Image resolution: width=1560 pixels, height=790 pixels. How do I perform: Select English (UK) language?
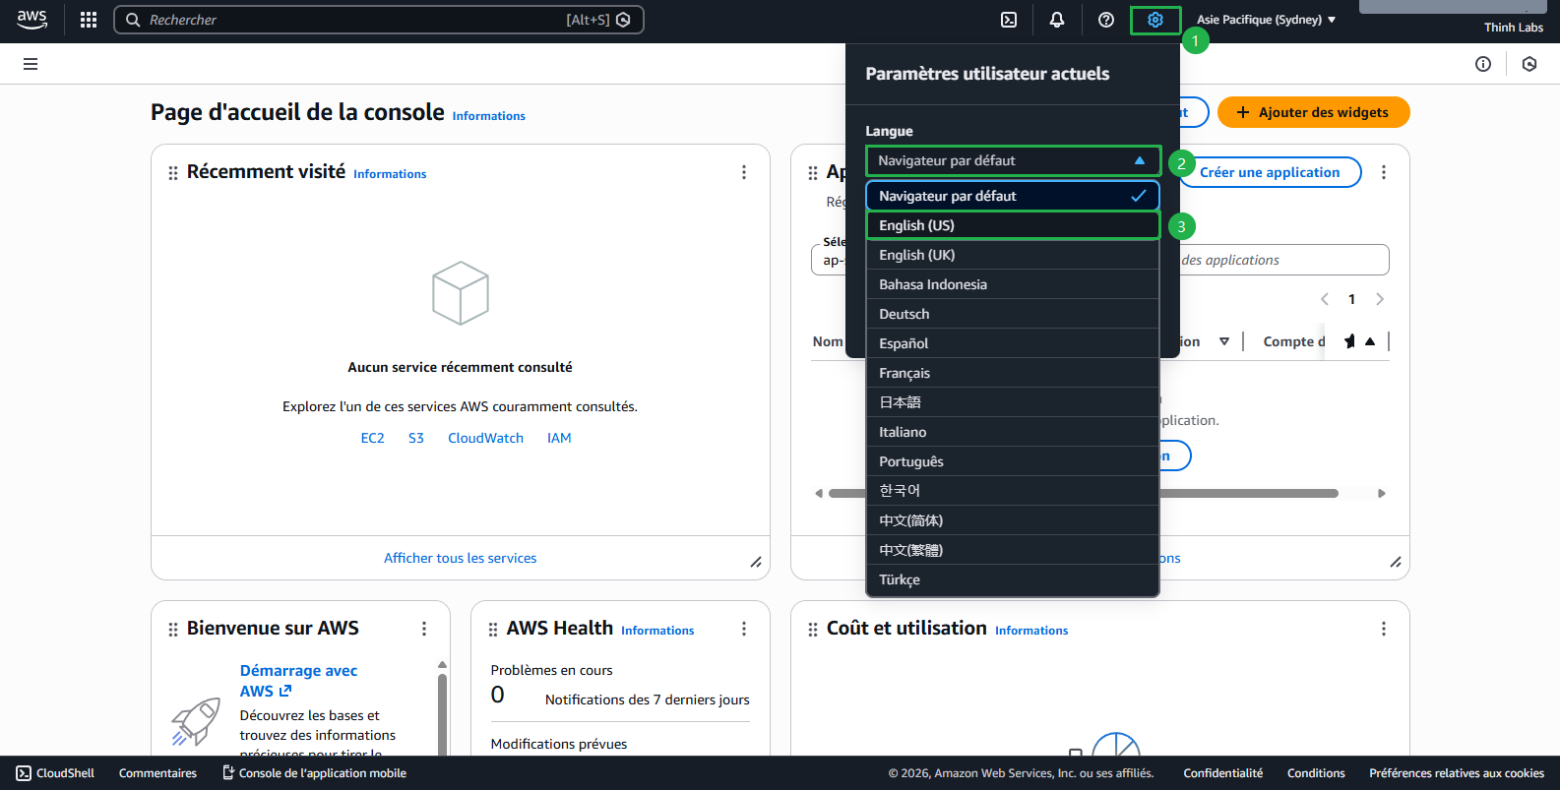point(1013,255)
